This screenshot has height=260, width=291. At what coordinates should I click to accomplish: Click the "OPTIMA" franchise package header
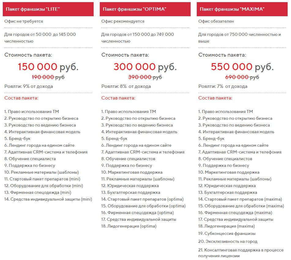coord(145,9)
